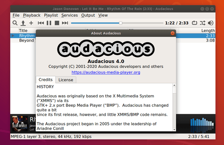The width and height of the screenshot is (224, 145).
Task: Click the add files plus icon
Action: tap(31, 23)
